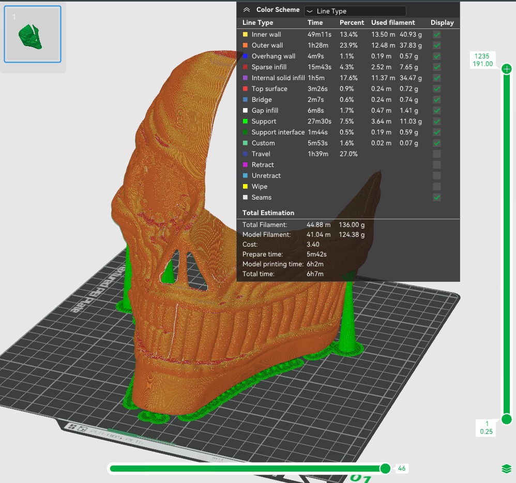
Task: Enable Unretract display checkbox
Action: click(x=437, y=175)
